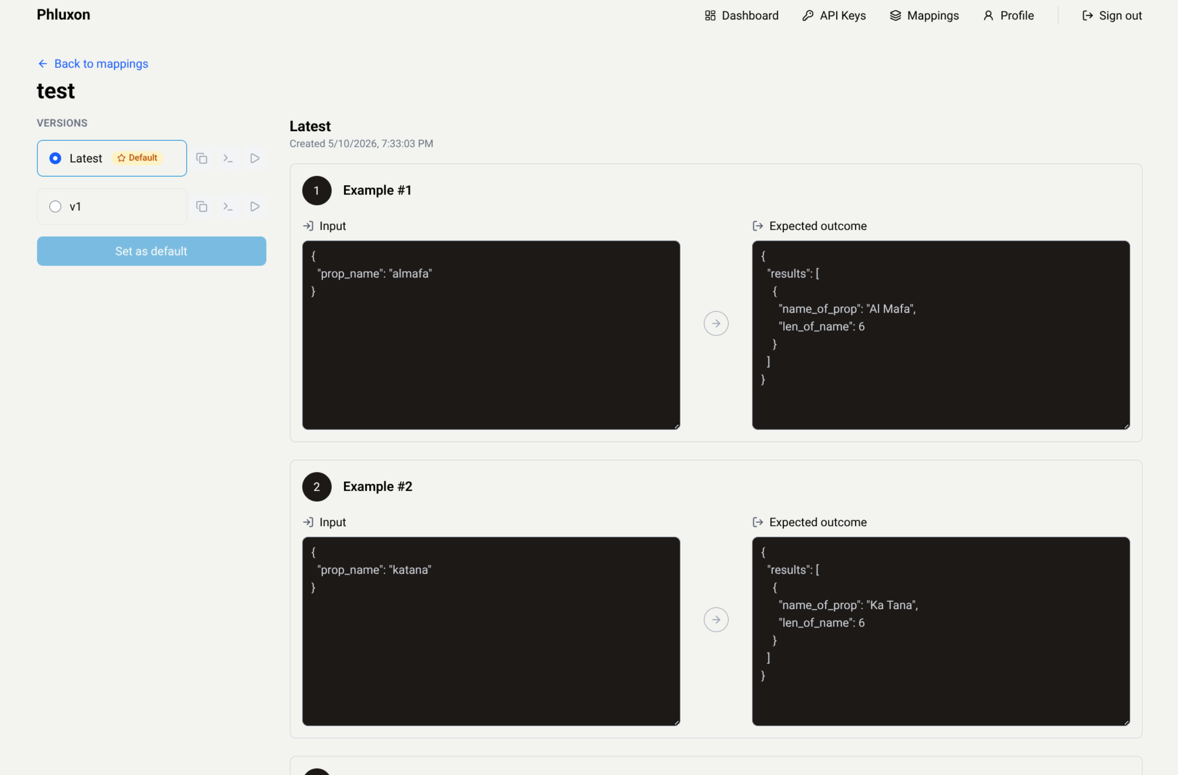This screenshot has width=1178, height=775.
Task: Click the Example #1 input code box
Action: 491,335
